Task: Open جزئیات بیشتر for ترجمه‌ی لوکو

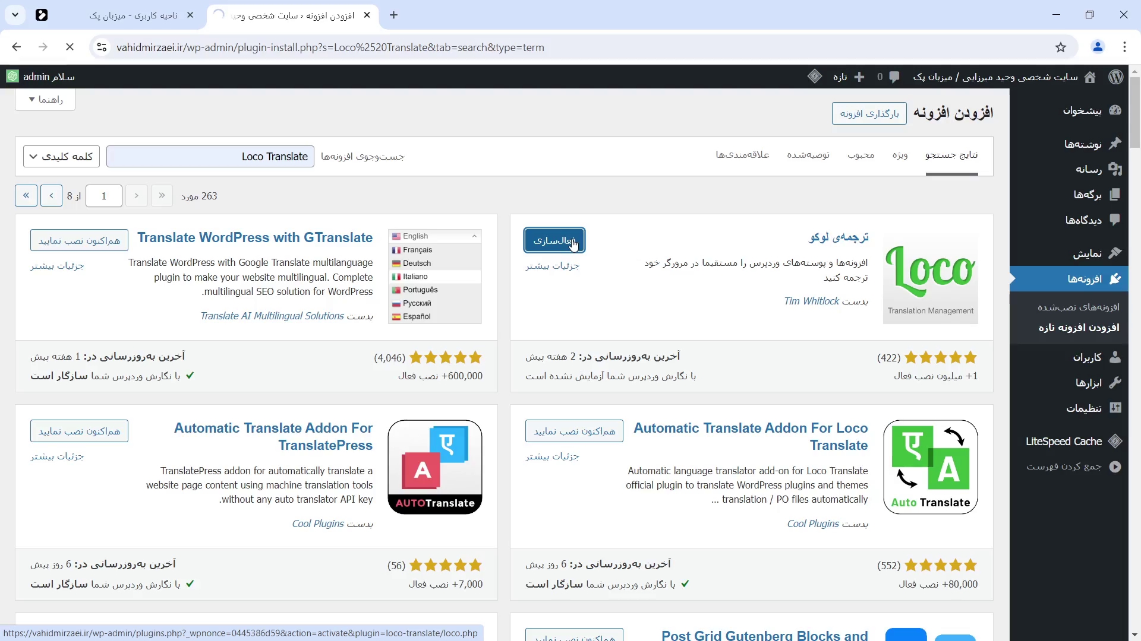Action: point(552,266)
